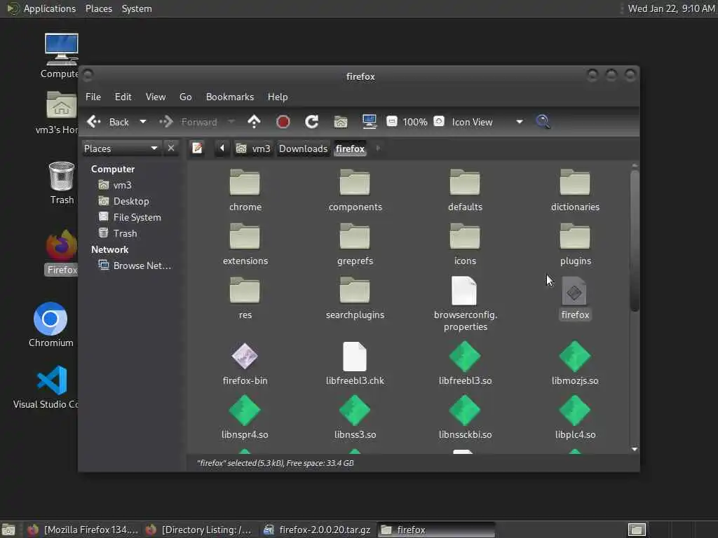Switch to firefox-2.0.0.20.tar.gz taskbar window

[318, 530]
